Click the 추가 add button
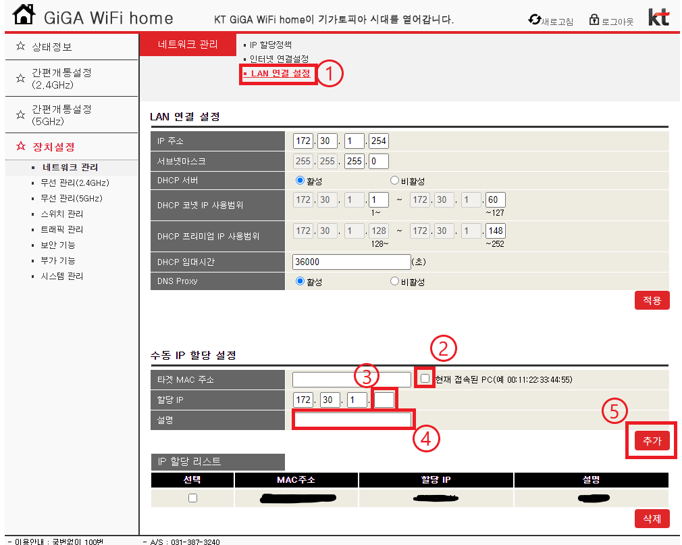 tap(652, 441)
